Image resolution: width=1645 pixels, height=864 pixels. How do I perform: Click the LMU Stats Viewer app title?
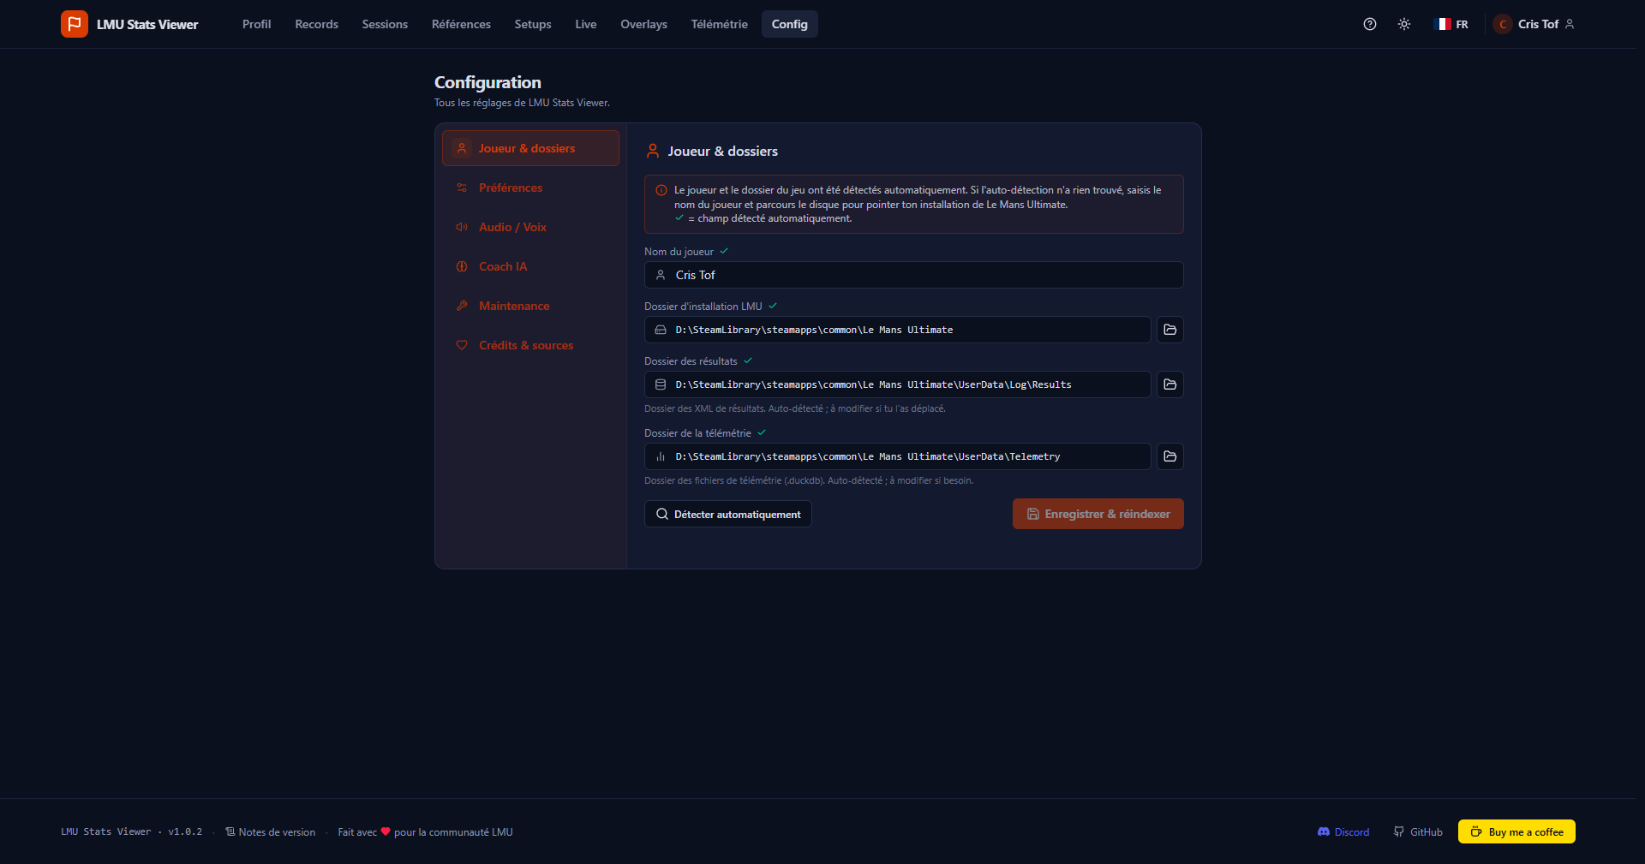[x=147, y=24]
